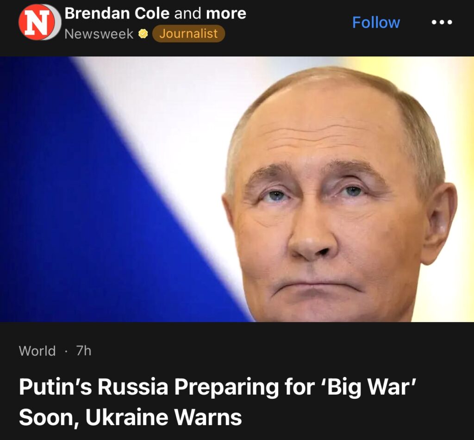Open the three-dot more options menu
The width and height of the screenshot is (474, 440).
[x=442, y=22]
